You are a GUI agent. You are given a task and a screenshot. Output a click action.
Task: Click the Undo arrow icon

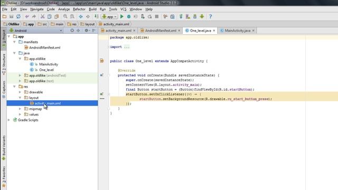27,16
